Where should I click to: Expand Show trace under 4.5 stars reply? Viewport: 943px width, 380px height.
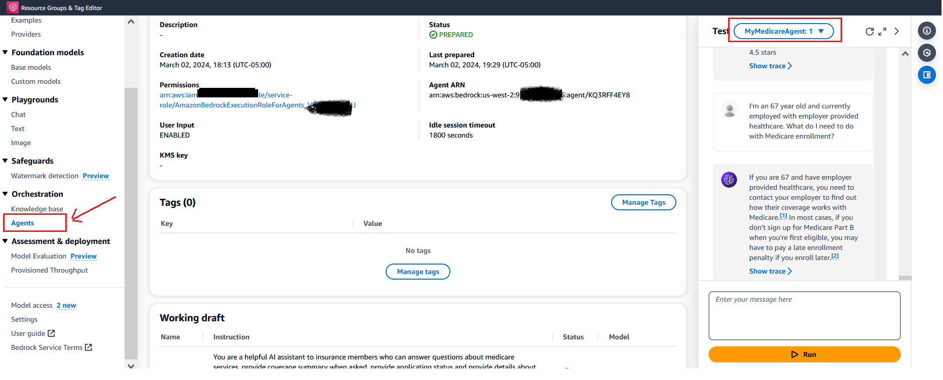click(x=770, y=66)
